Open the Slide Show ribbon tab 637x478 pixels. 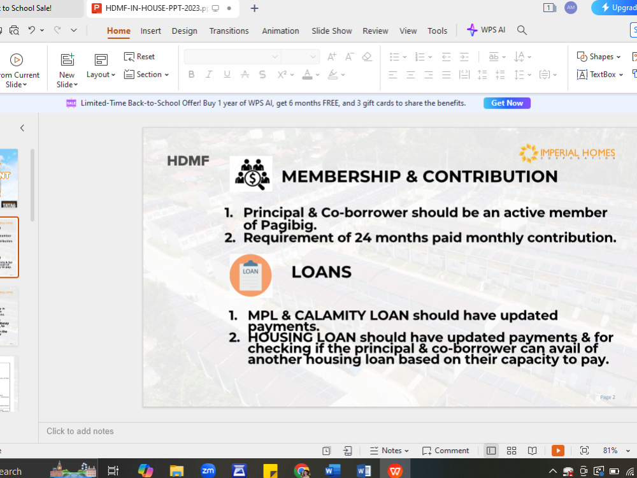(331, 31)
